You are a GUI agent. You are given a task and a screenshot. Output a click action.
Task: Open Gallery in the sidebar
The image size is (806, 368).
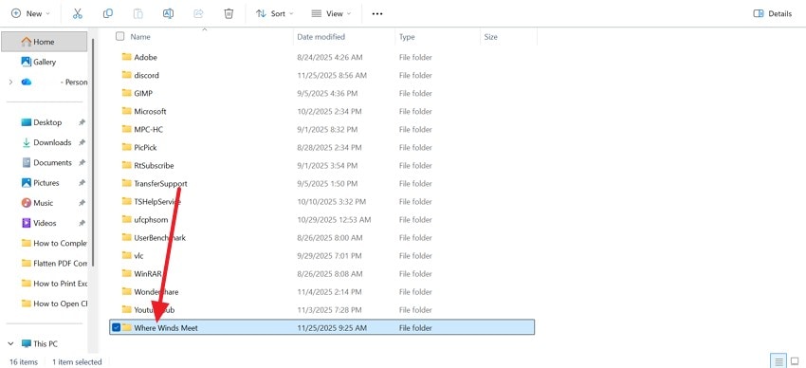[x=45, y=62]
